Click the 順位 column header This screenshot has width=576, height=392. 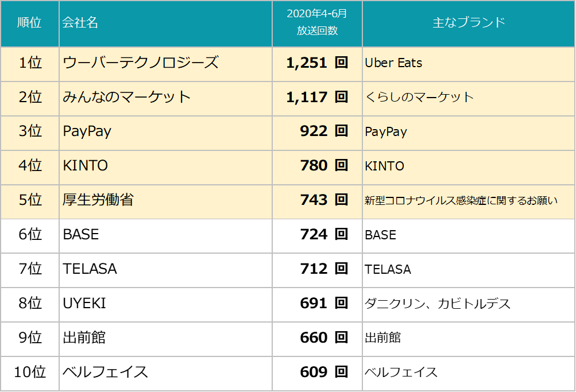click(x=30, y=24)
